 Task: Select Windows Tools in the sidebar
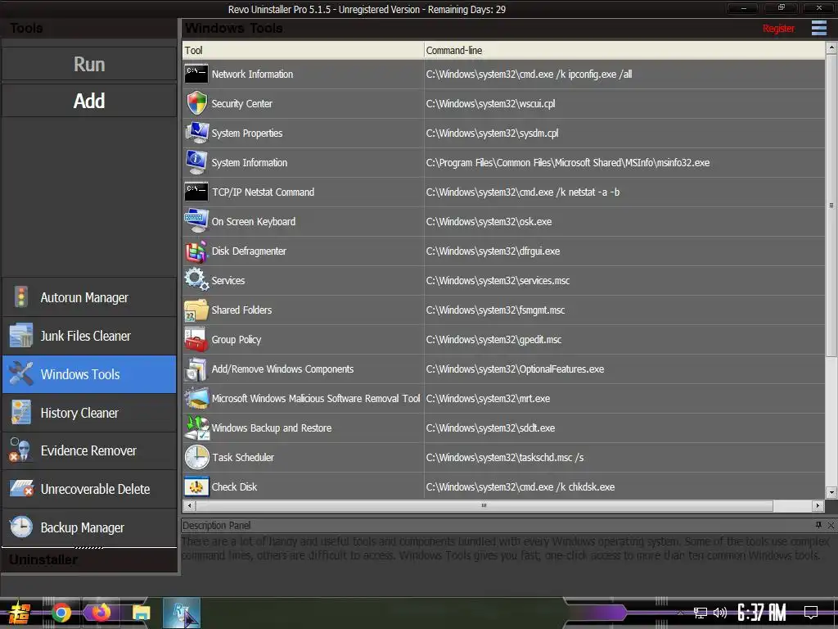pos(89,374)
